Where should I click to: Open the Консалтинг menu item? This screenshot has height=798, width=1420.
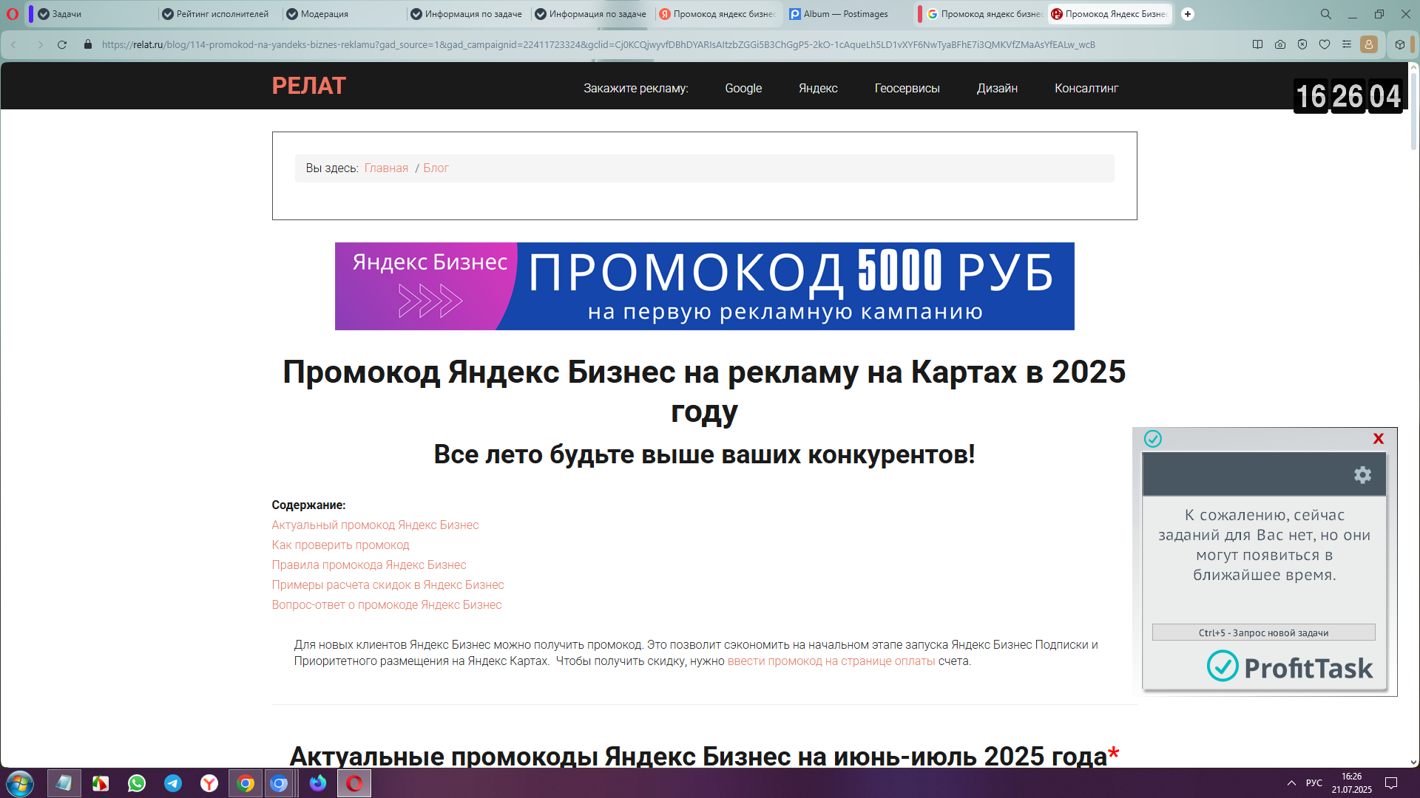tap(1086, 88)
